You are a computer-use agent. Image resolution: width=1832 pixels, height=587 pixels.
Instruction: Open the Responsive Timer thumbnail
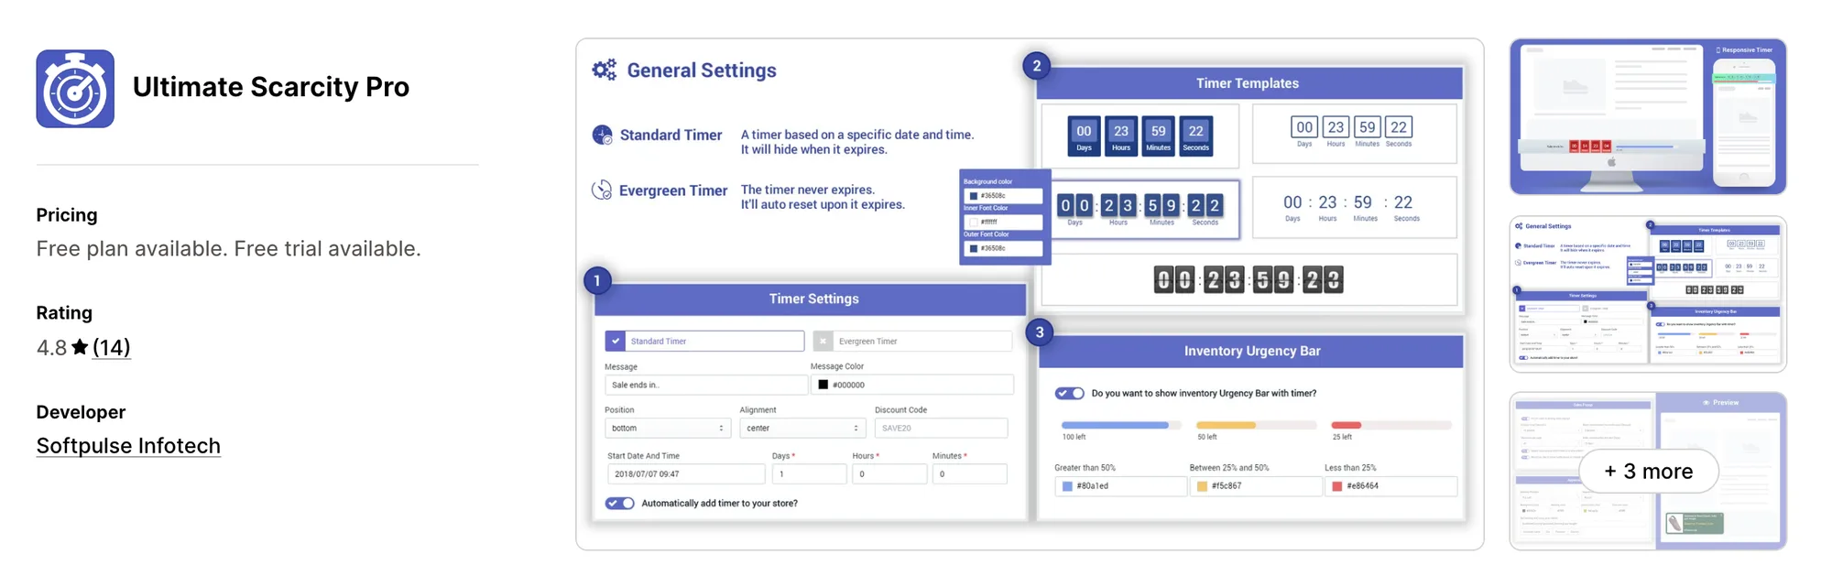coord(1648,116)
